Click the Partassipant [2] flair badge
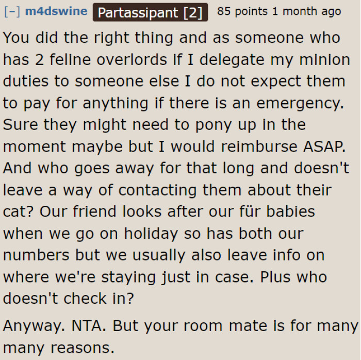The height and width of the screenshot is (360, 361). point(150,12)
